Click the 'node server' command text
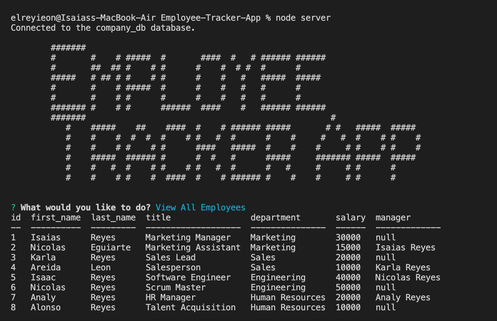497x321 pixels. (x=303, y=18)
